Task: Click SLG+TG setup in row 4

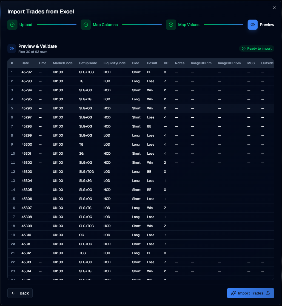Action: 85,99
